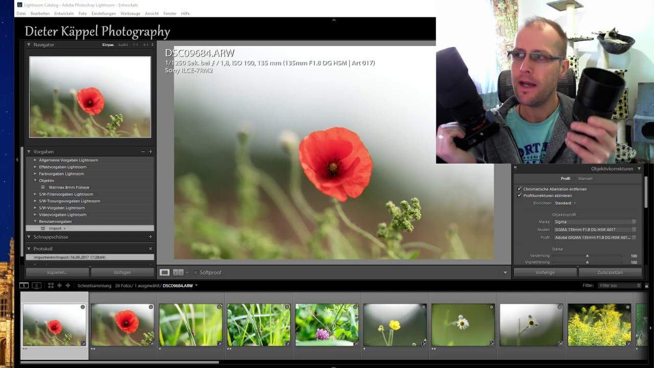Select history step Importieren/Import
654x368 pixels.
(90, 257)
